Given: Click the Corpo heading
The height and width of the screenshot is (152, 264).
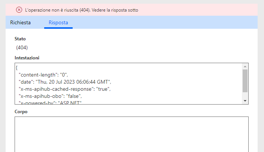Looking at the screenshot, I should click(x=21, y=111).
